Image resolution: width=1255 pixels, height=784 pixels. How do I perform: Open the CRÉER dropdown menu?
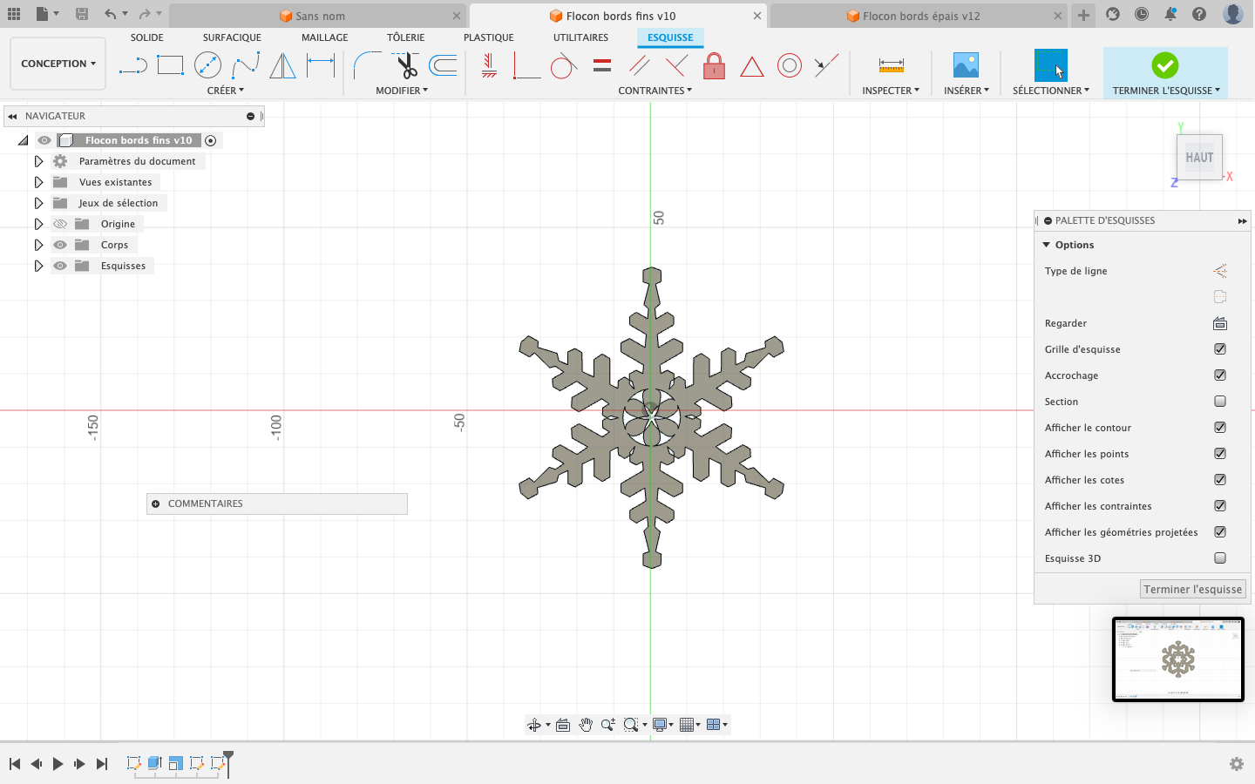tap(226, 91)
